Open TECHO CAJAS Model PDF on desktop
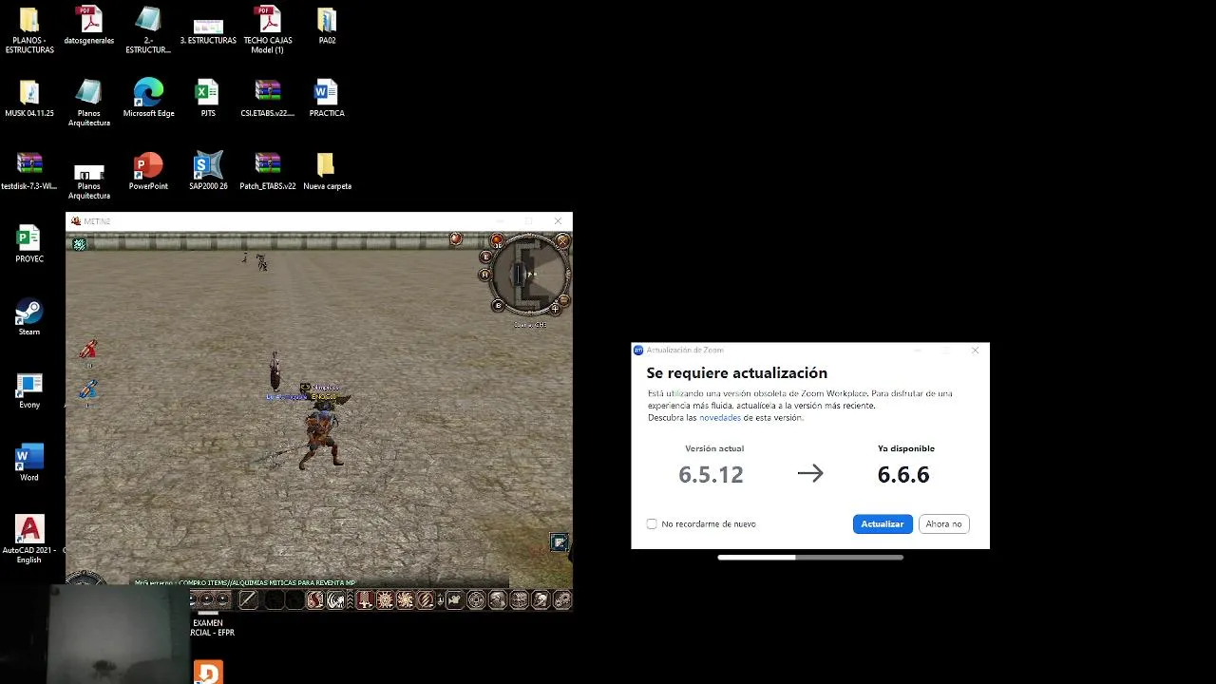The image size is (1216, 684). (268, 30)
